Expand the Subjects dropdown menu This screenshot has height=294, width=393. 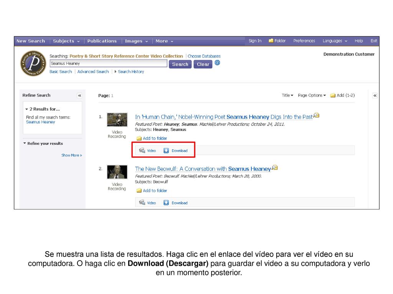66,41
